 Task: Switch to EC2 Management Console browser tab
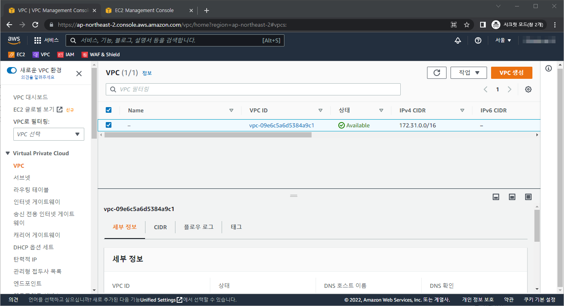[148, 11]
